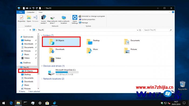Click Add a network location icon
Screen dimensions: 189x106
point(64,19)
